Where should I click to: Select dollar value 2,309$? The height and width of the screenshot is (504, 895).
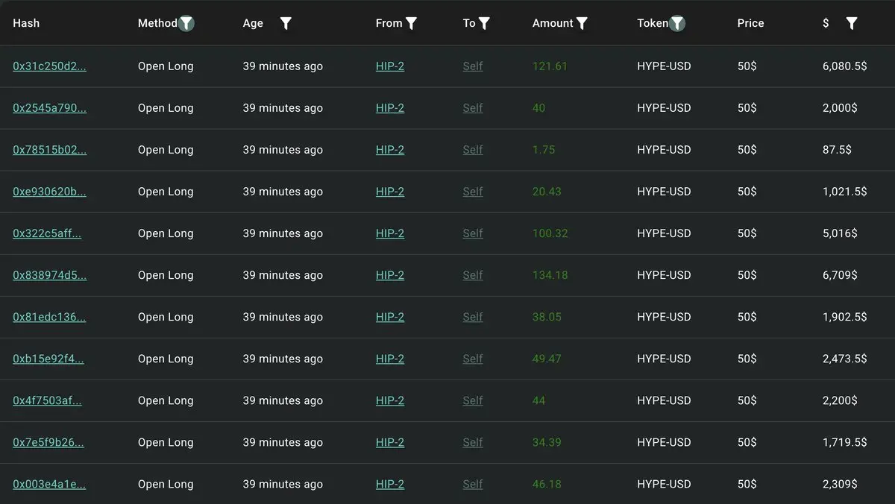coord(840,484)
